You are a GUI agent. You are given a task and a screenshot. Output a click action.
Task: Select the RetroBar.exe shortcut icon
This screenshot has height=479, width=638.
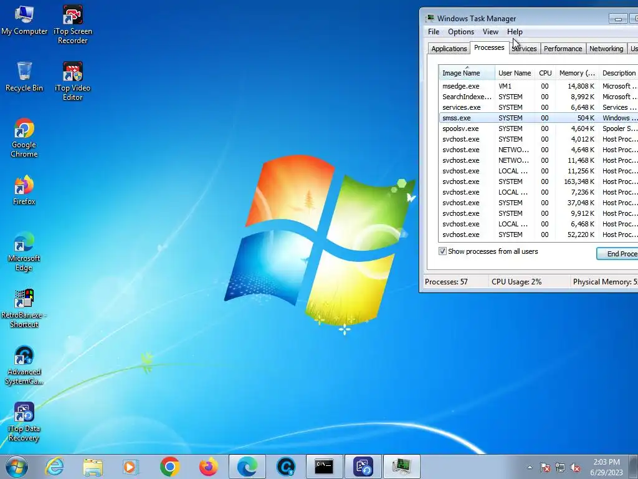click(24, 308)
